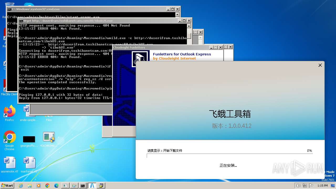
Task: Minimize the Wget command window
Action: coord(180,21)
